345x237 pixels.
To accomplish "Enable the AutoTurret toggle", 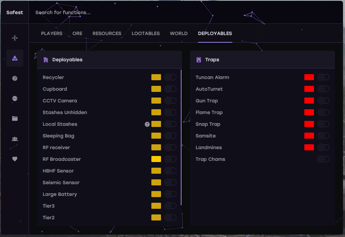I will point(323,89).
